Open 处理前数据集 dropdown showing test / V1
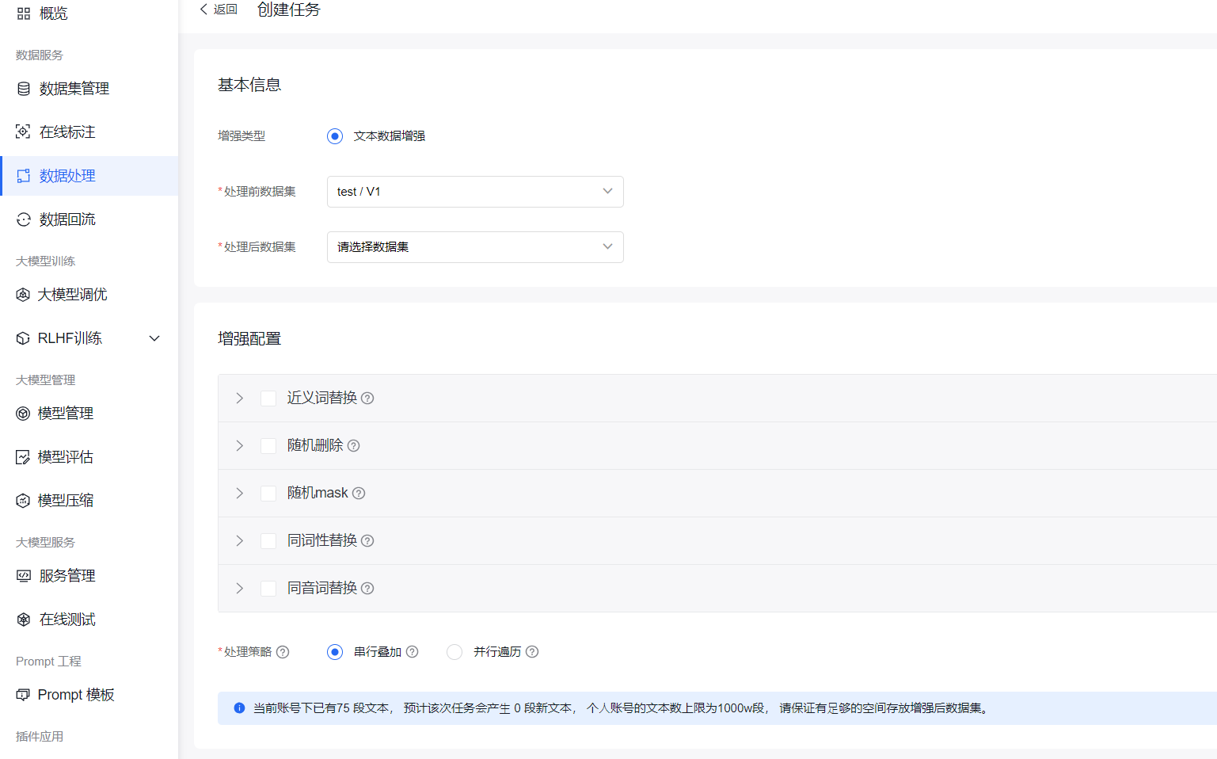The height and width of the screenshot is (759, 1217). point(475,192)
